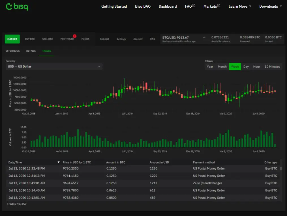The width and height of the screenshot is (287, 216).
Task: Sort by Date/Time column arrow
Action: 59,162
